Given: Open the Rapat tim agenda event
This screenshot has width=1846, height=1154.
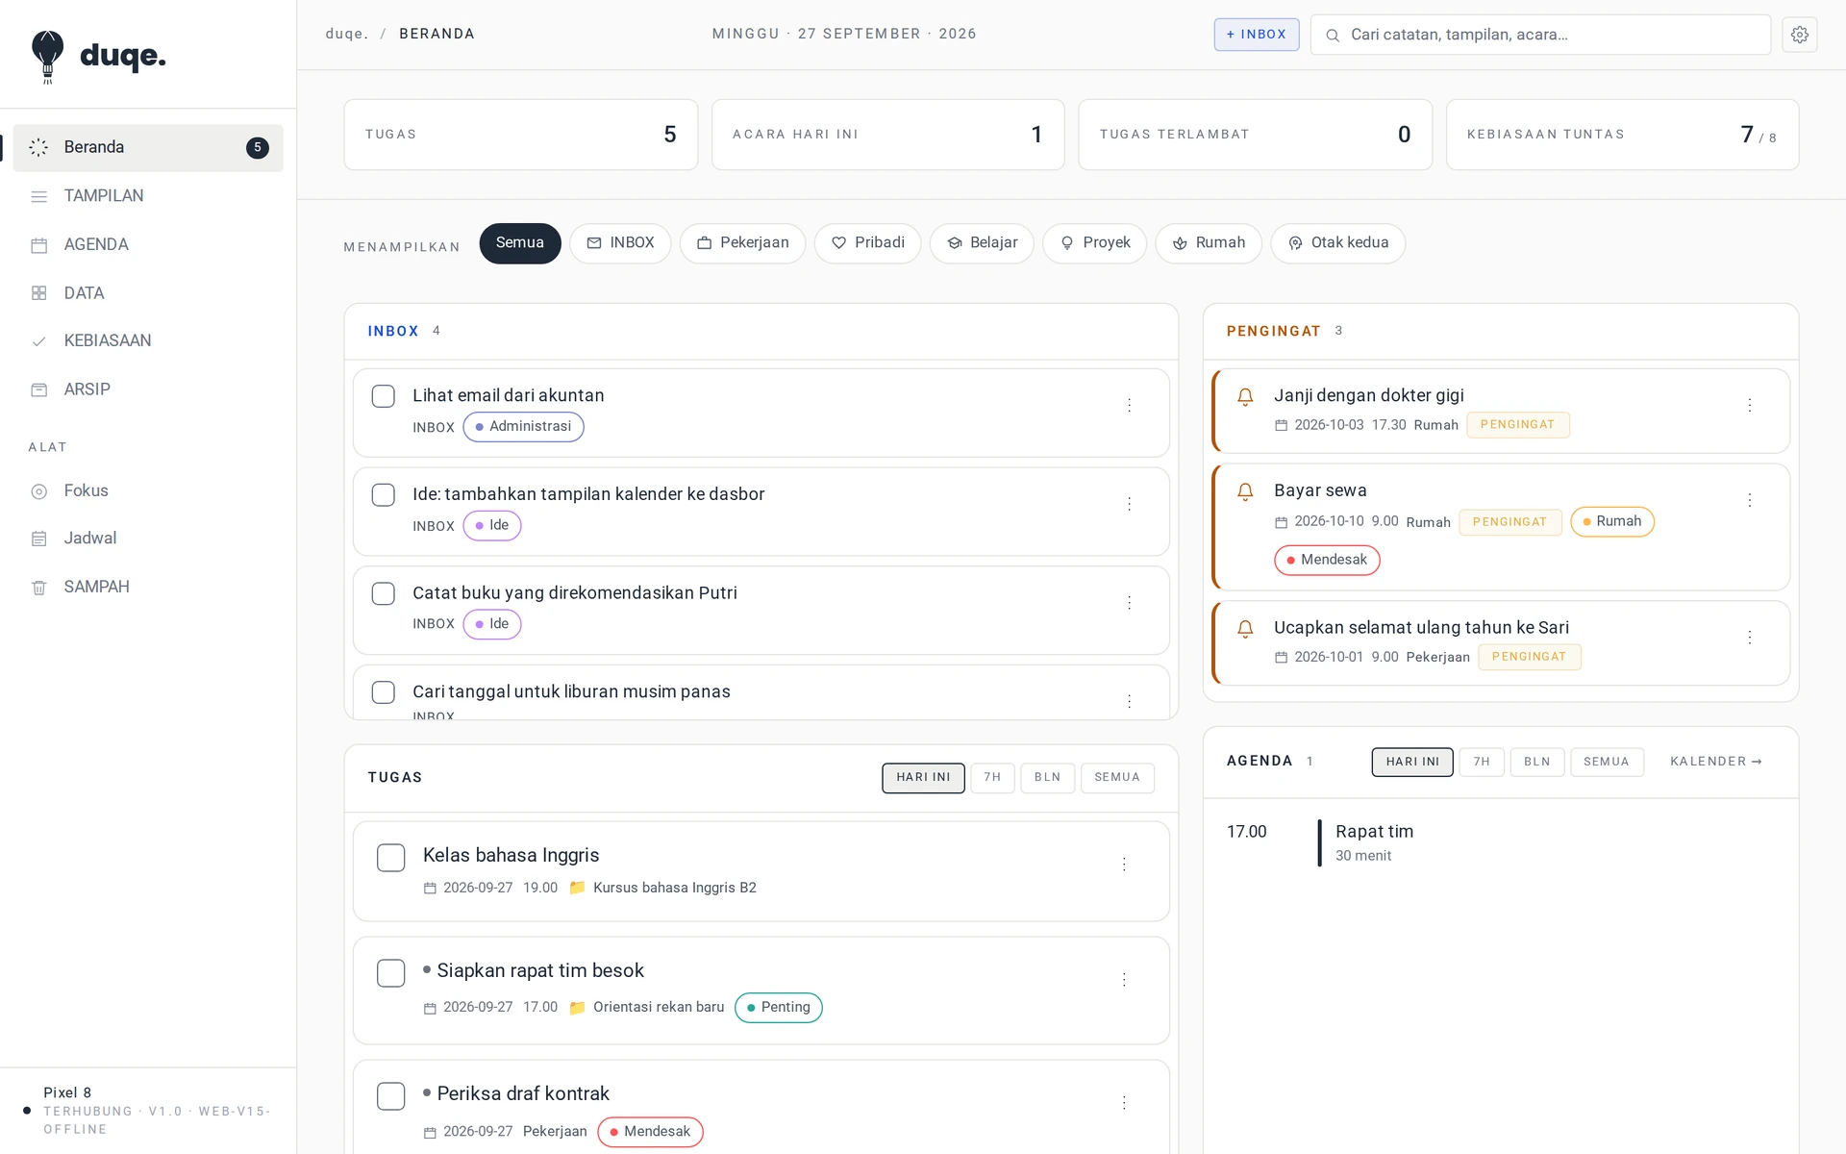Looking at the screenshot, I should [x=1500, y=842].
